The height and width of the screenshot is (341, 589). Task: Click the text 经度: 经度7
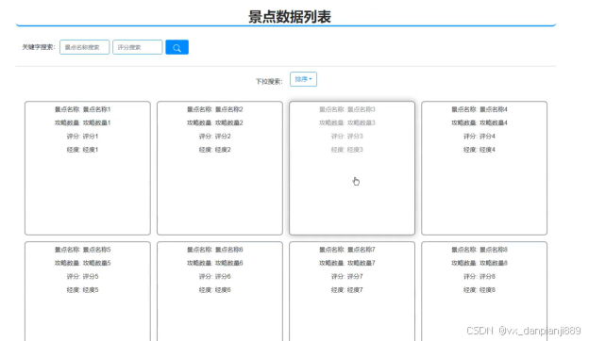coord(347,290)
